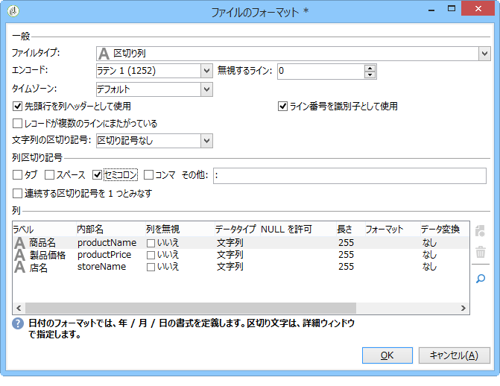Open the エンコード dropdown

tap(206, 71)
